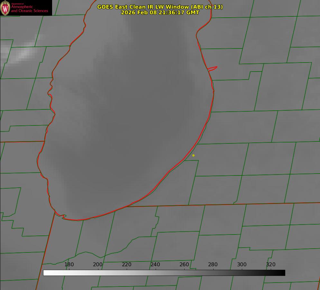Screen dimensions: 320x290
Task: Click the colorbar label '200'
Action: pyautogui.click(x=97, y=264)
